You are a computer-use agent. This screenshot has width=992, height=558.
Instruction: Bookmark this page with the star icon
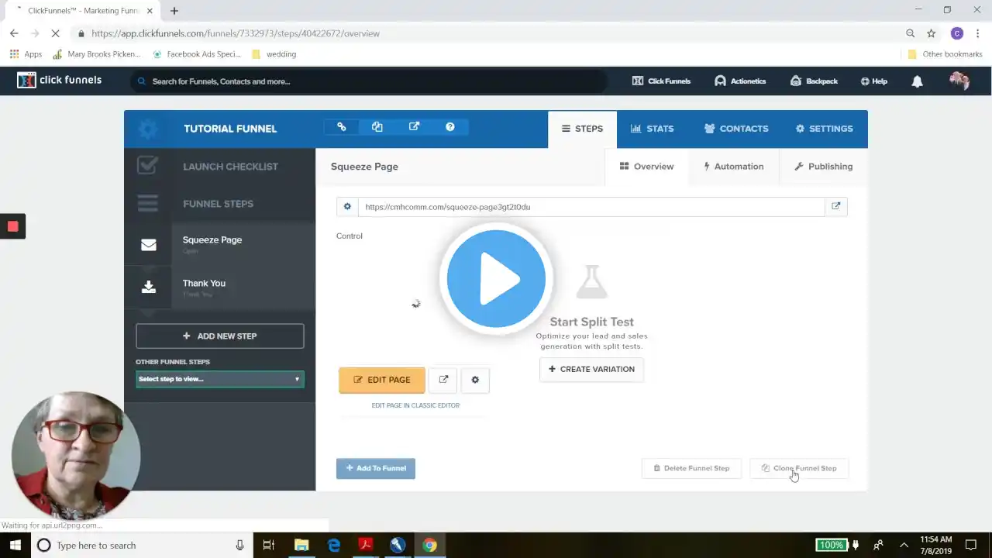(x=932, y=33)
